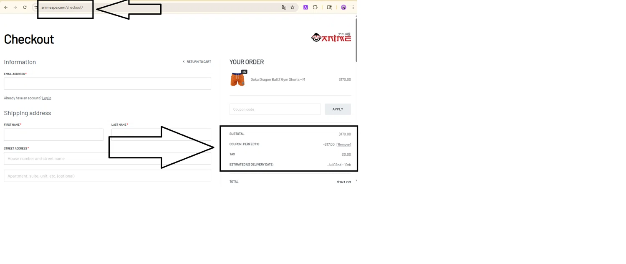This screenshot has width=626, height=264.
Task: Select the Tax value $0.00
Action: (346, 155)
